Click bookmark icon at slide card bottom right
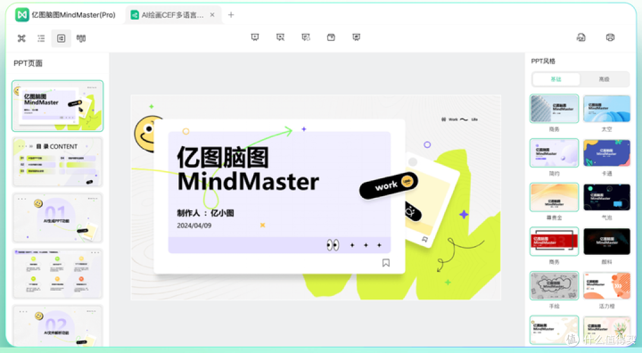Screen dimensions: 642x353 [386, 263]
